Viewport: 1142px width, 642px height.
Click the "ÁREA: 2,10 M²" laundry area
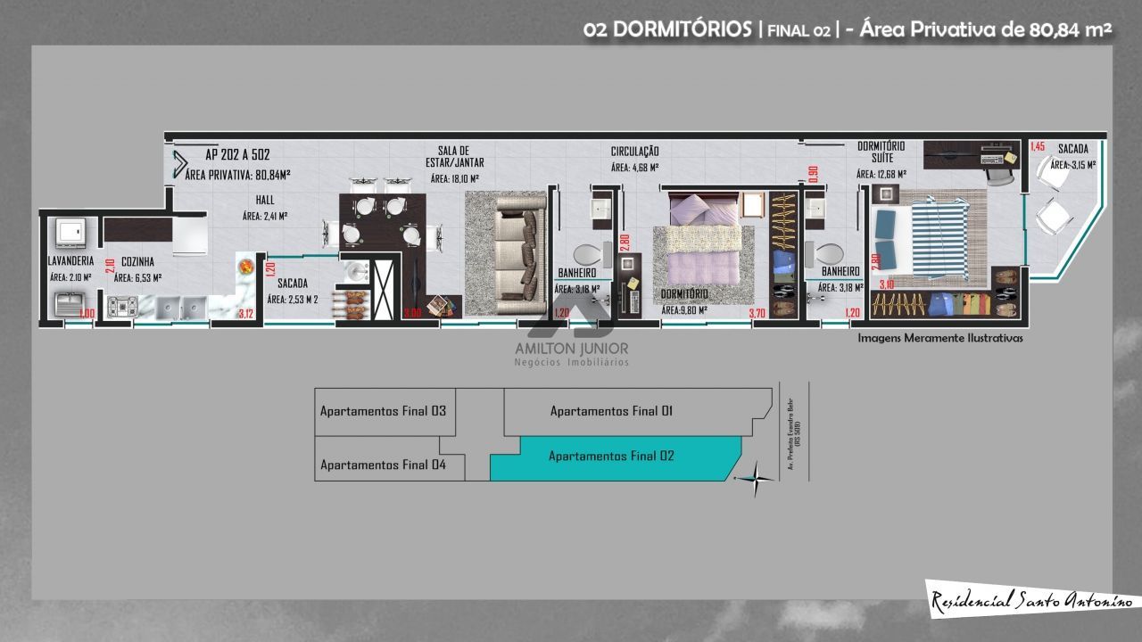[x=71, y=277]
